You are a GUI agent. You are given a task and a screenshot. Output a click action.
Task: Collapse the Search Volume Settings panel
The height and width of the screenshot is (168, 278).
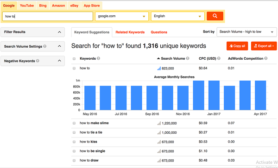(x=60, y=46)
